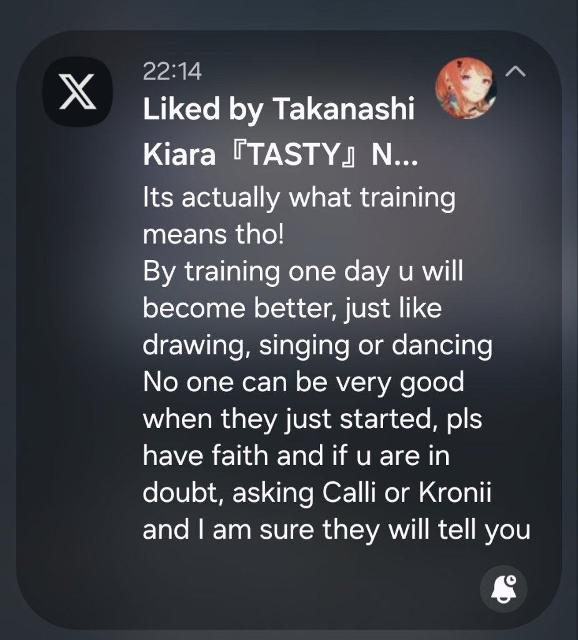Open the "Liked by Takanashi" title line

point(279,111)
